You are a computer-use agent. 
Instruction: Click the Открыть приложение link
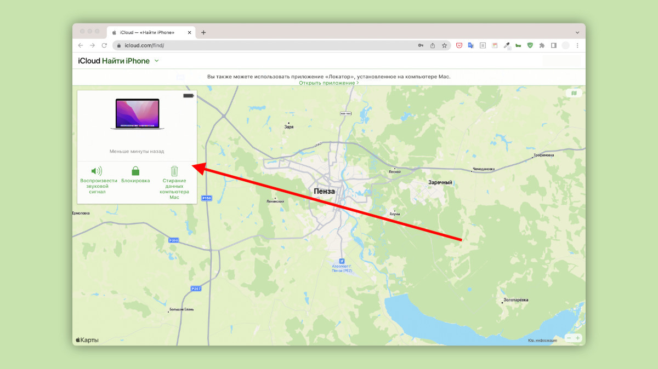coord(328,83)
